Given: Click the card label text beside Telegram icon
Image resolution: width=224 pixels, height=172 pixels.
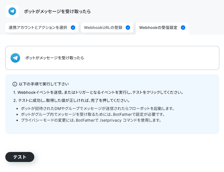Looking at the screenshot, I should click(55, 58).
